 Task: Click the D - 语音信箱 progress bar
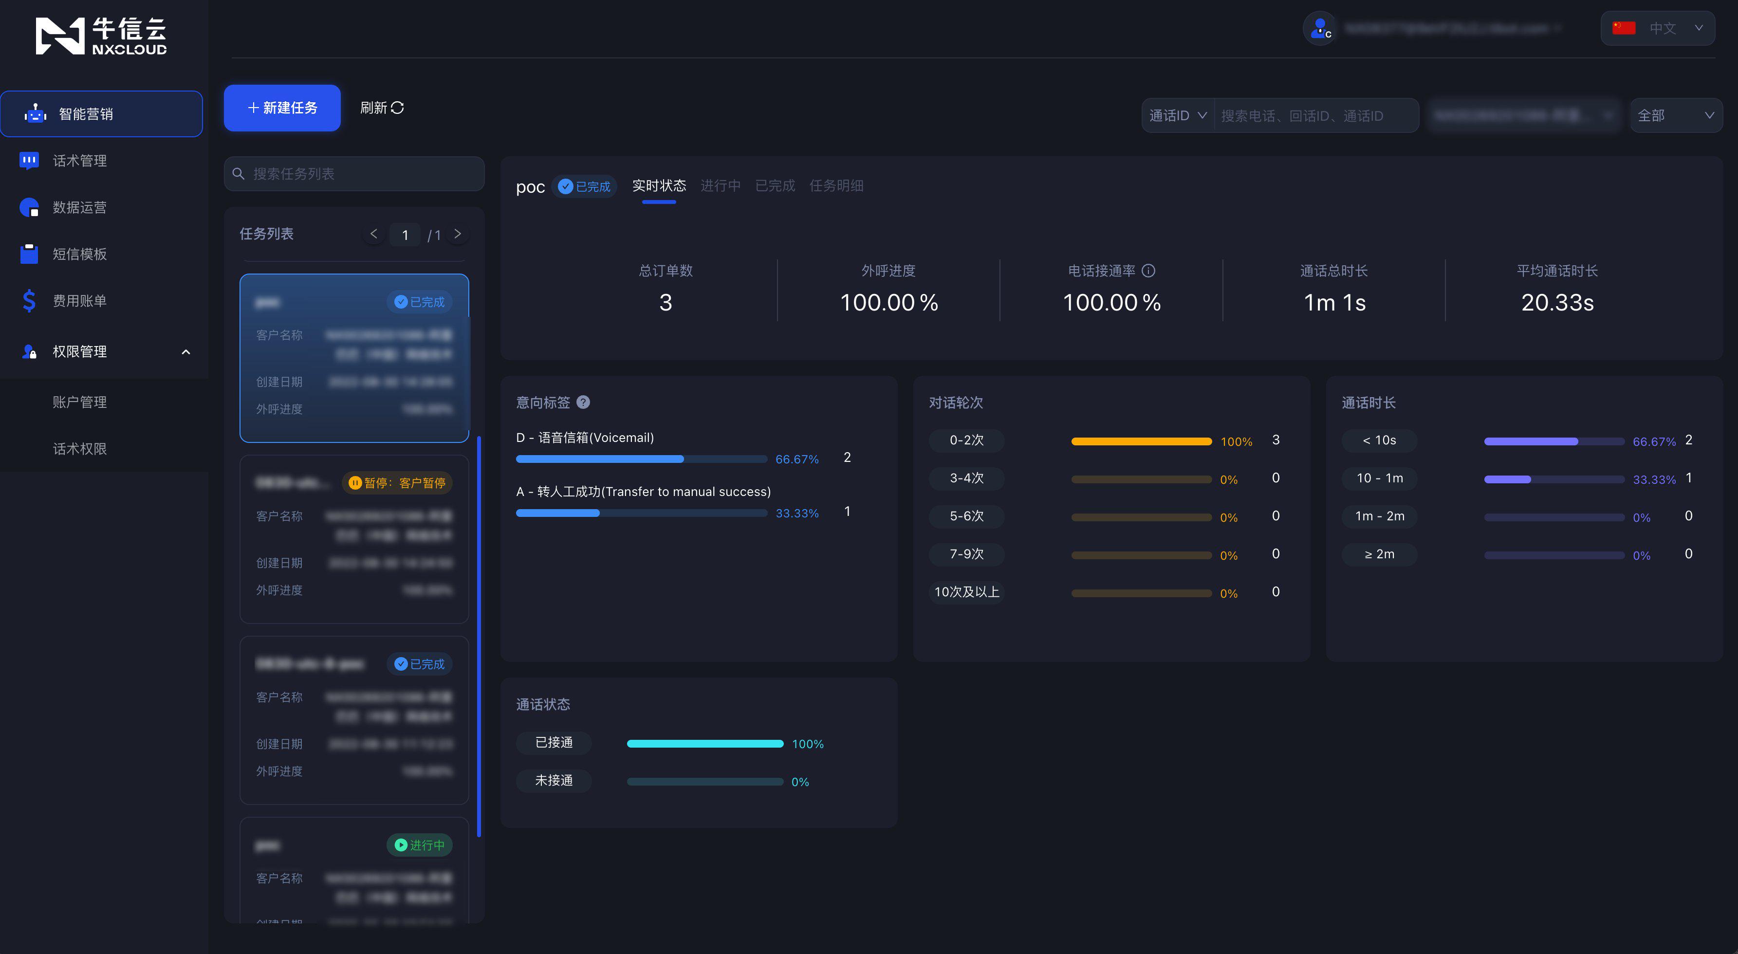tap(642, 459)
